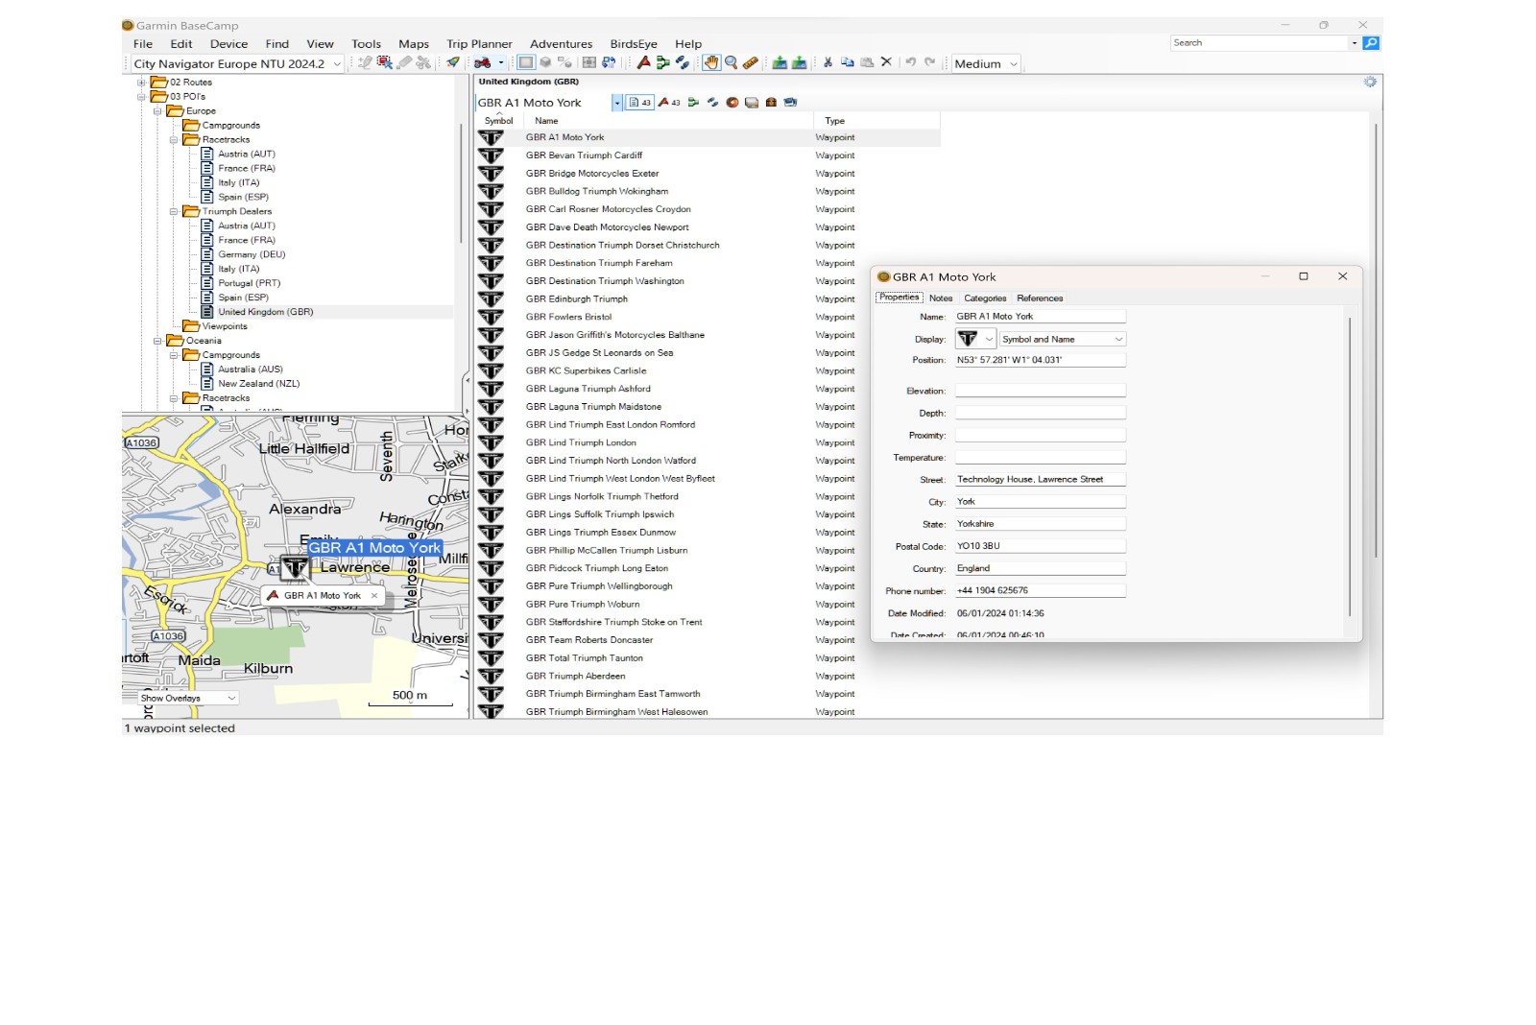Open the Adventures menu

[x=561, y=44]
